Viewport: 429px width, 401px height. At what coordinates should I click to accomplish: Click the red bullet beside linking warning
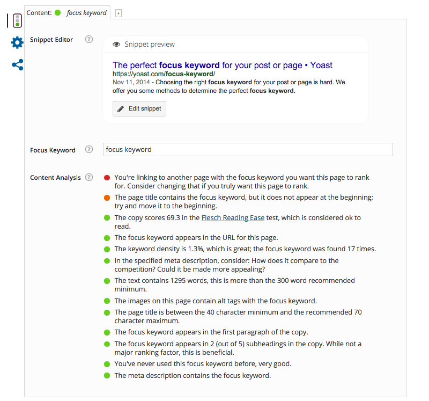point(107,177)
